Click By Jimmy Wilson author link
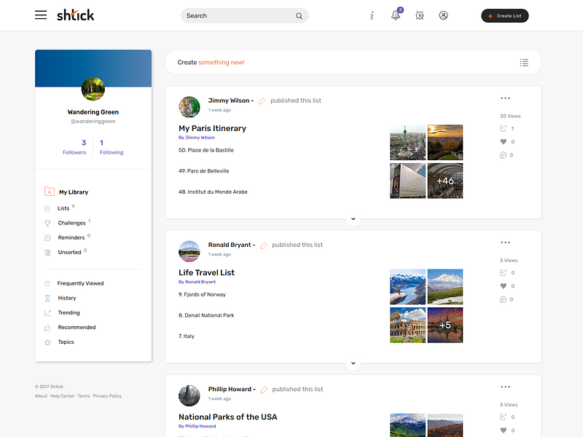583x437 pixels. pyautogui.click(x=196, y=138)
